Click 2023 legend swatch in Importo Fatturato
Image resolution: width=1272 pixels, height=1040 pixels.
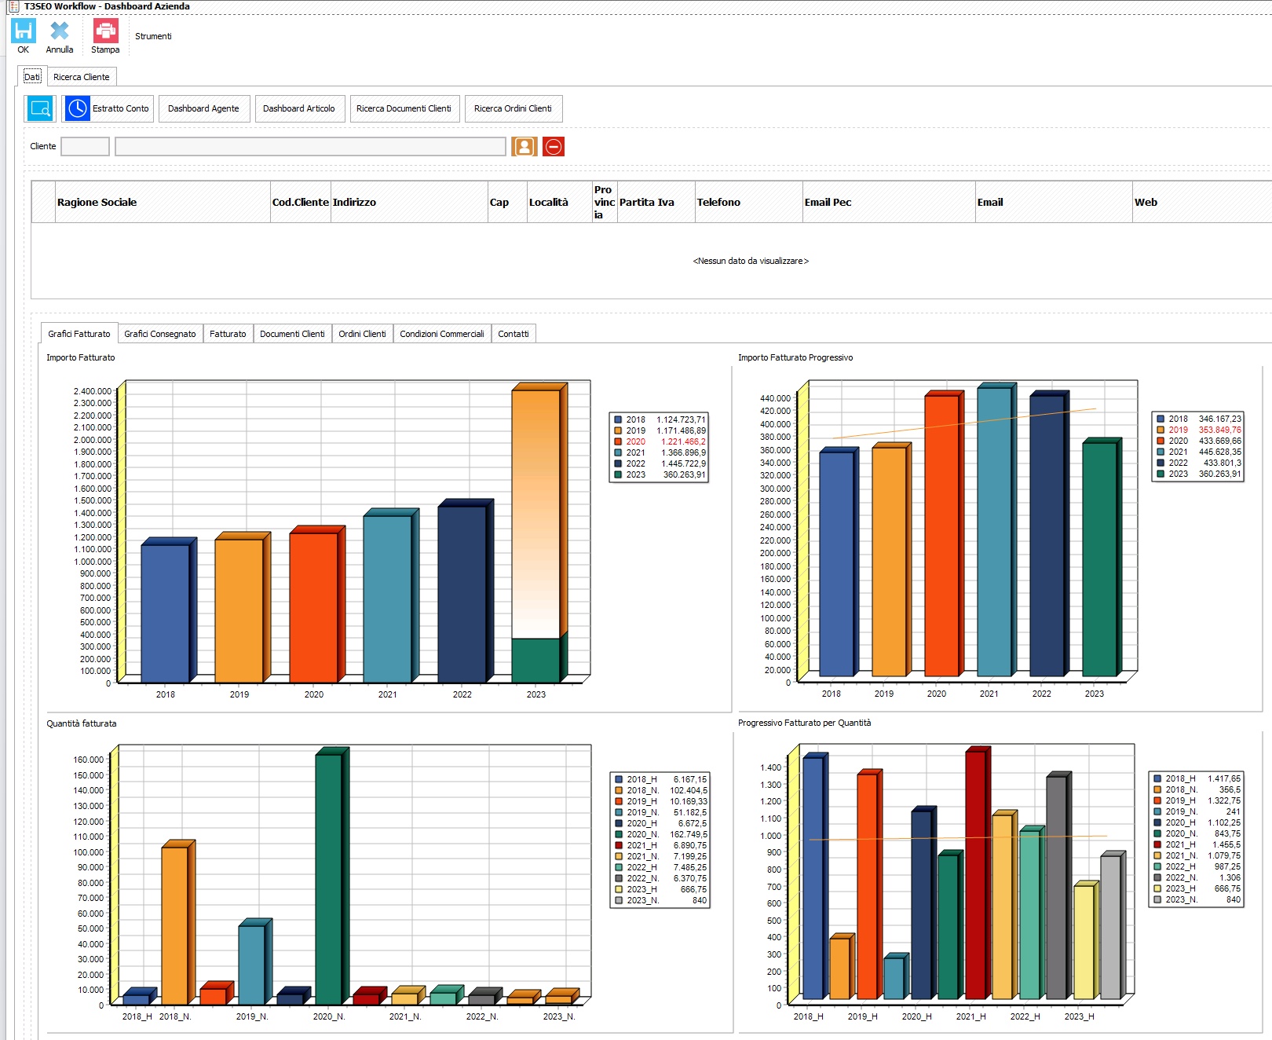coord(619,474)
